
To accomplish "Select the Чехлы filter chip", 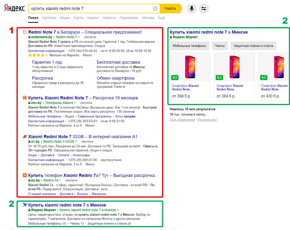I will (x=220, y=46).
